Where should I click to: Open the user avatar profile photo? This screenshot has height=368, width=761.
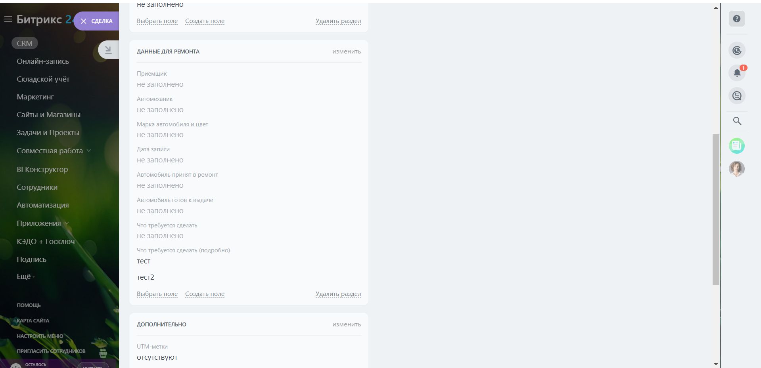click(x=737, y=169)
